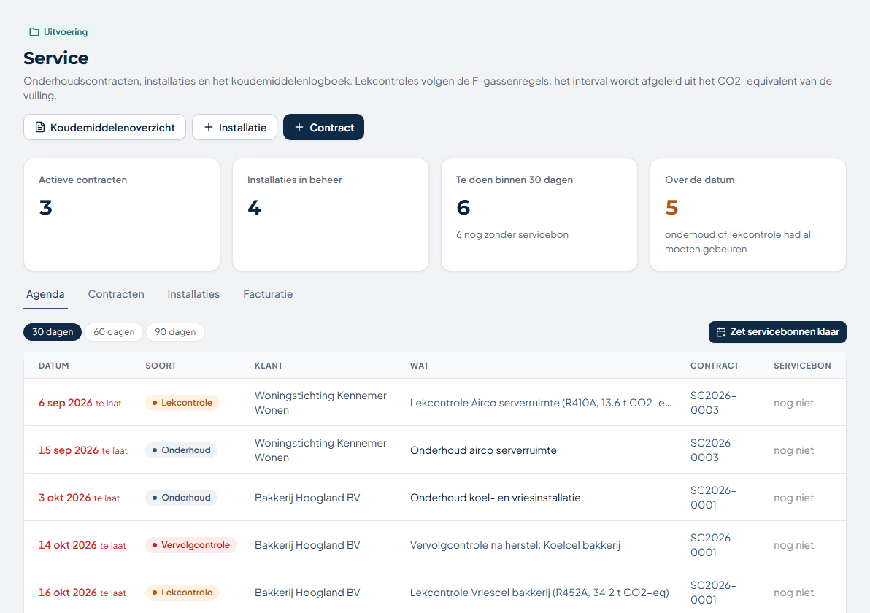Viewport: 870px width, 613px height.
Task: Click contract SC2026-0003 in 6 sep row
Action: [714, 403]
